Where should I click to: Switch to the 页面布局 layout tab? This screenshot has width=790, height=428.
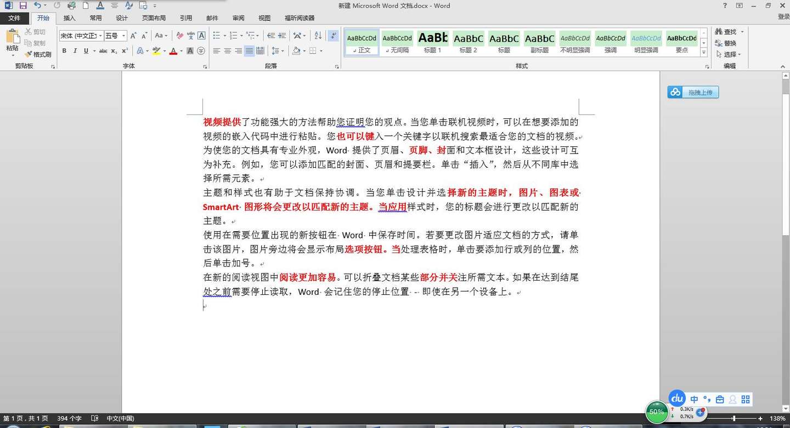(154, 18)
